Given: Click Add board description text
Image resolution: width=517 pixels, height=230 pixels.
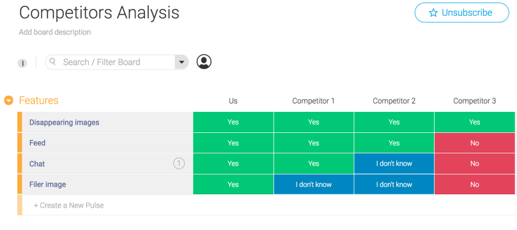Looking at the screenshot, I should click(55, 33).
